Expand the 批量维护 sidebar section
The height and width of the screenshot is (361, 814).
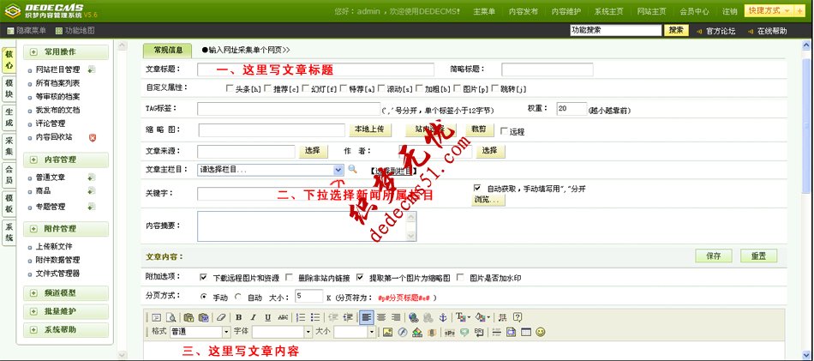point(66,311)
